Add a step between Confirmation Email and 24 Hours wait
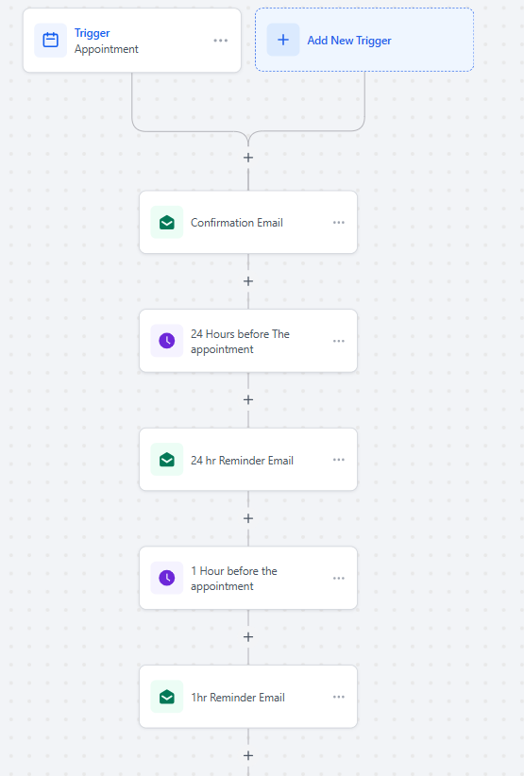The height and width of the screenshot is (776, 524). tap(248, 281)
